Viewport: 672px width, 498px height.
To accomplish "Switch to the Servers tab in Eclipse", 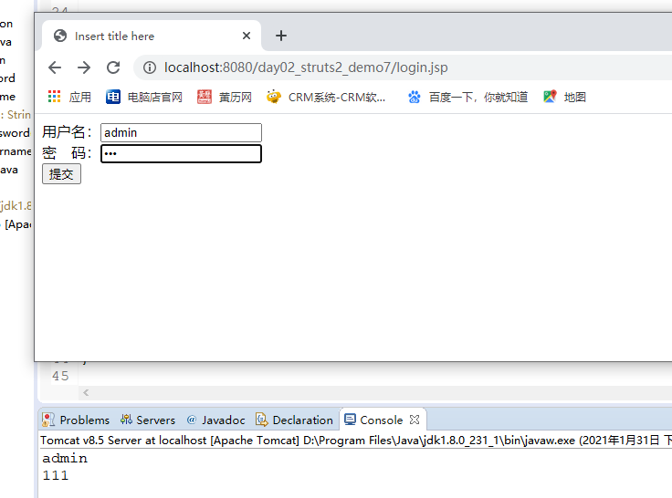I will coord(148,420).
